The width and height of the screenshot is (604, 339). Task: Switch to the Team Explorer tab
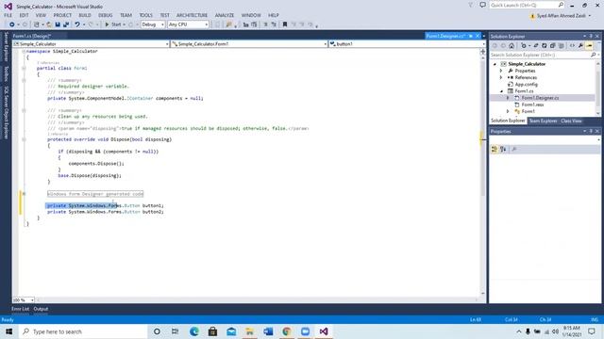544,121
